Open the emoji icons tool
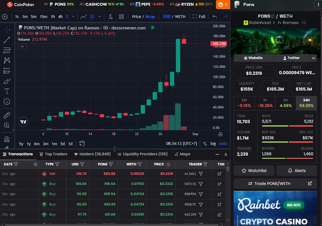 pos(7,101)
